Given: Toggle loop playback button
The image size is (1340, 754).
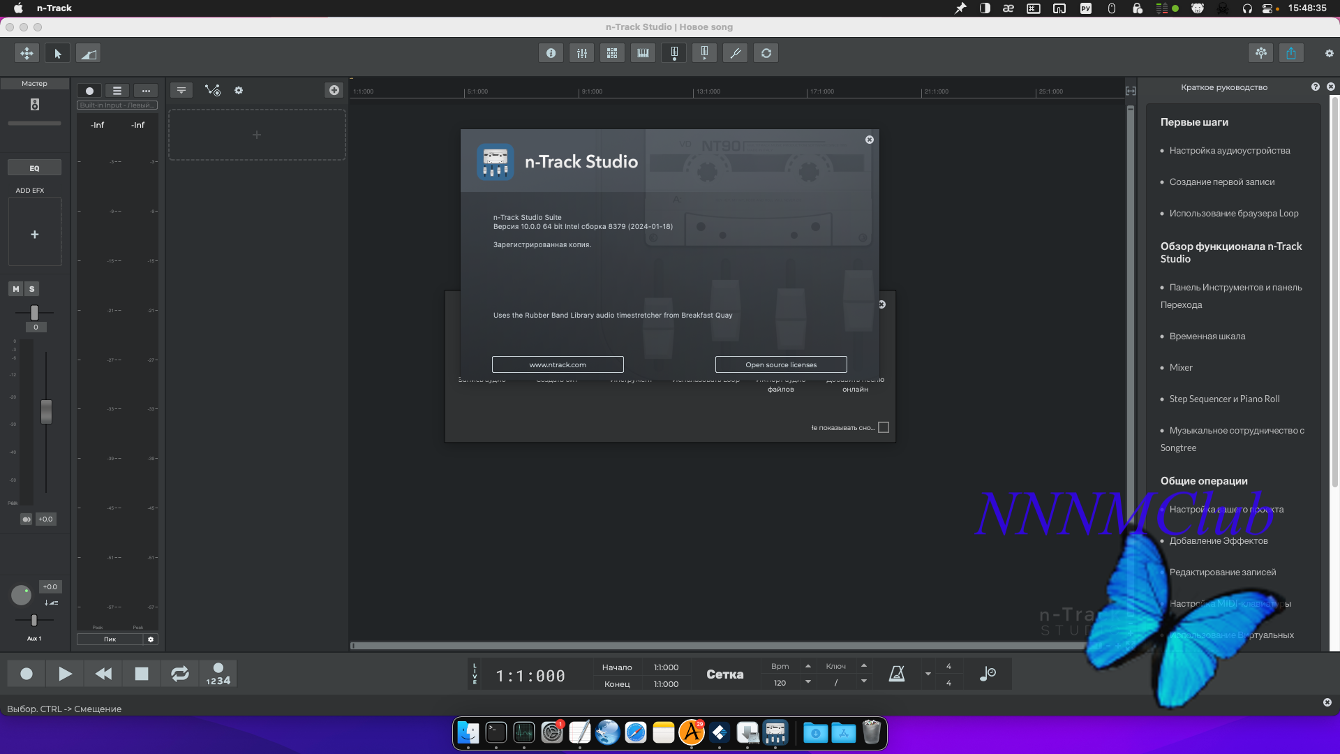Looking at the screenshot, I should (x=179, y=674).
